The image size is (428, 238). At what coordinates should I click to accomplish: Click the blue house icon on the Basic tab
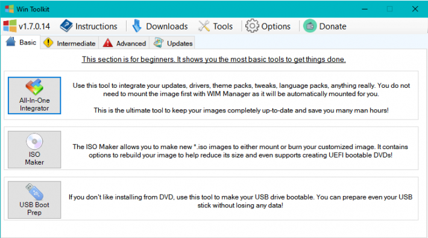tap(11, 42)
